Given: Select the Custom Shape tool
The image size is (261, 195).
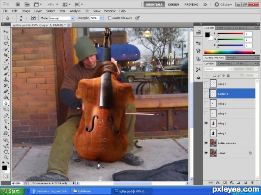Looking at the screenshot, I should (6, 133).
